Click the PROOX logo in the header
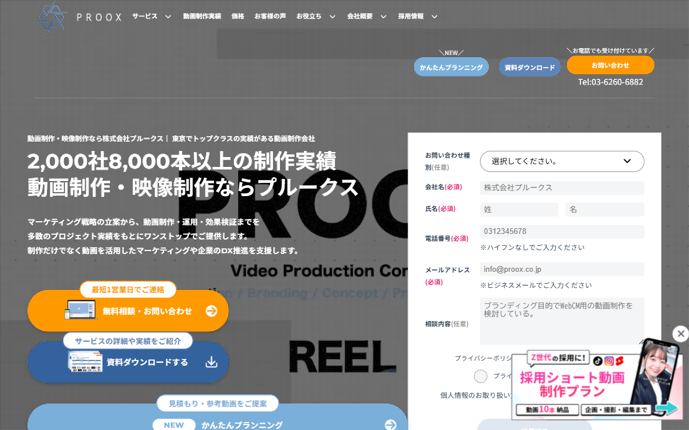Image resolution: width=689 pixels, height=430 pixels. pyautogui.click(x=79, y=17)
